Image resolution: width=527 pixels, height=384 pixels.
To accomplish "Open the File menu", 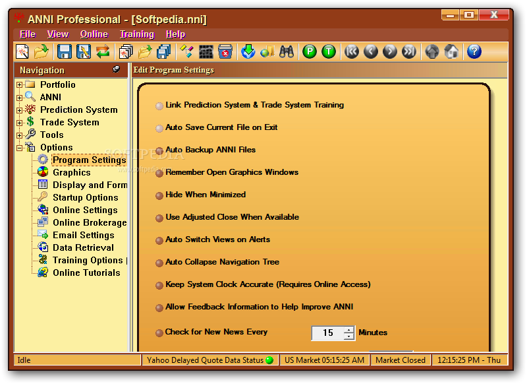I will (28, 34).
